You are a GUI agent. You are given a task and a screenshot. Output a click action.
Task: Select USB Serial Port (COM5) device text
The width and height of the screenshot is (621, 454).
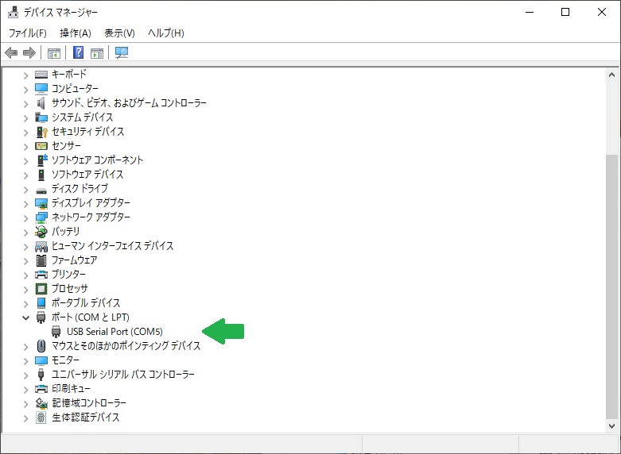pyautogui.click(x=114, y=332)
